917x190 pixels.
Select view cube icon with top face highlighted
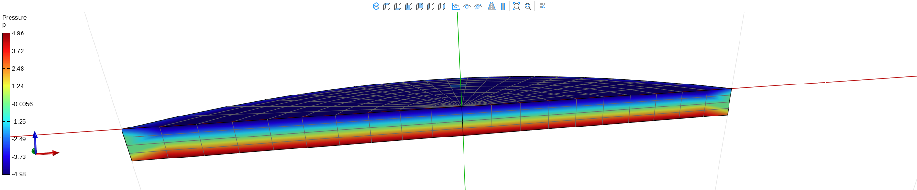(387, 6)
